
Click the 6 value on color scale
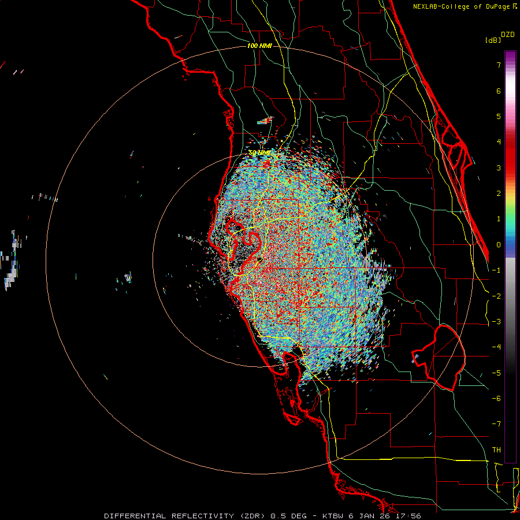(499, 91)
